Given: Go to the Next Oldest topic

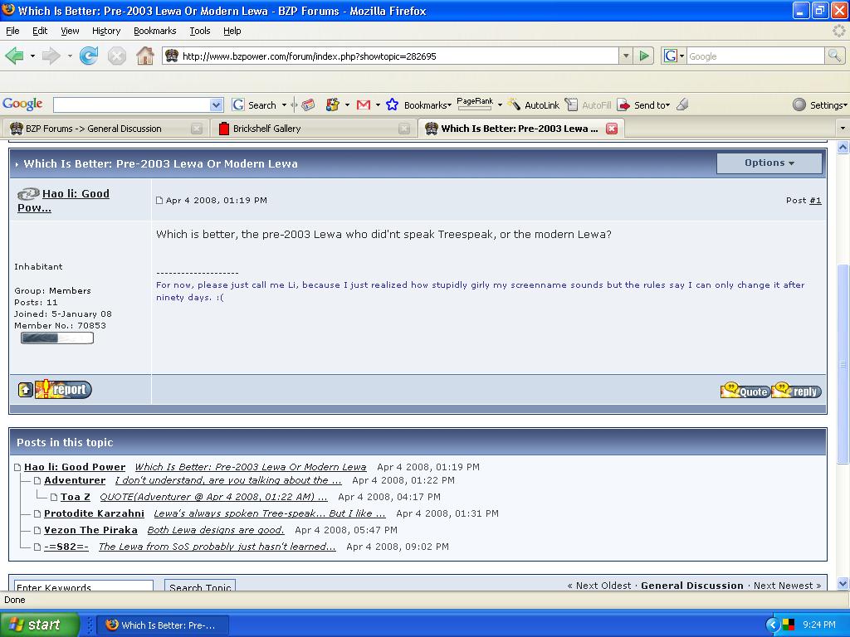Looking at the screenshot, I should tap(599, 586).
